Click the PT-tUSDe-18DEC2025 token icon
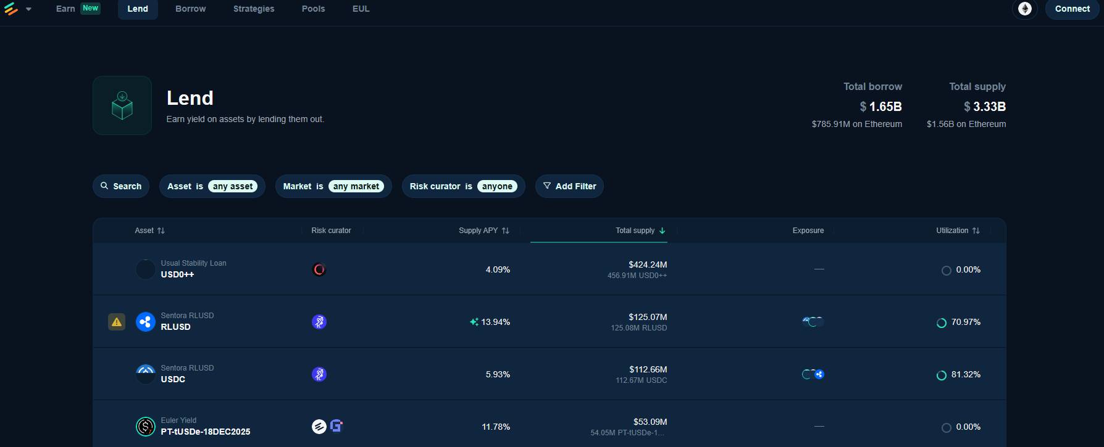 [145, 427]
